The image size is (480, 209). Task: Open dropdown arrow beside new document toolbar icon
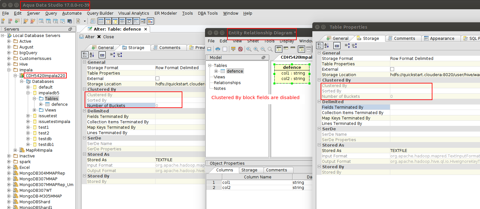coord(85,21)
